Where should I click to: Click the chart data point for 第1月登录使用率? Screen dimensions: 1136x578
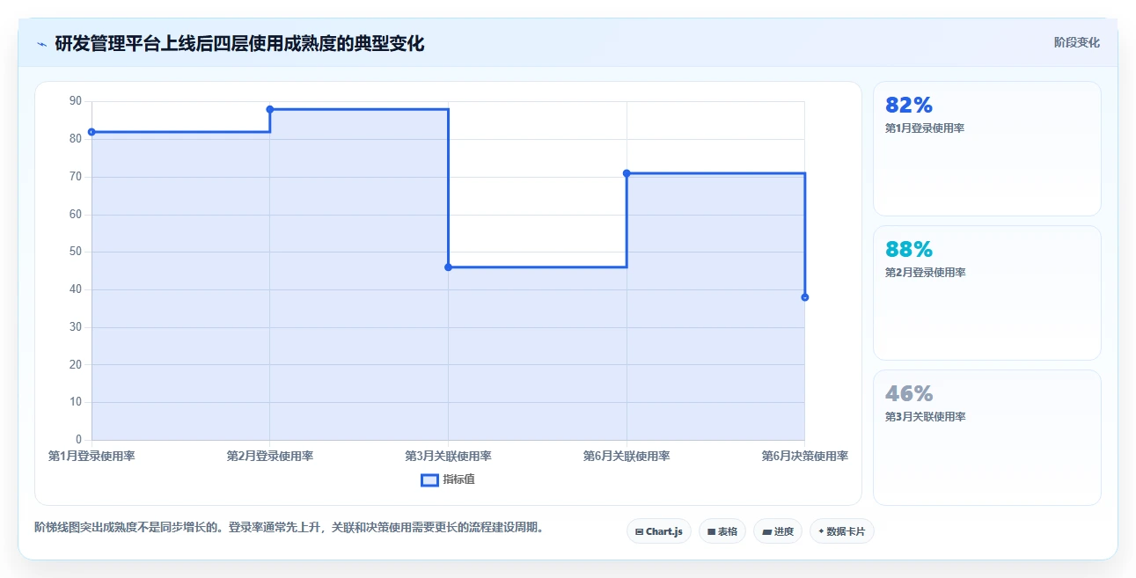tap(92, 132)
